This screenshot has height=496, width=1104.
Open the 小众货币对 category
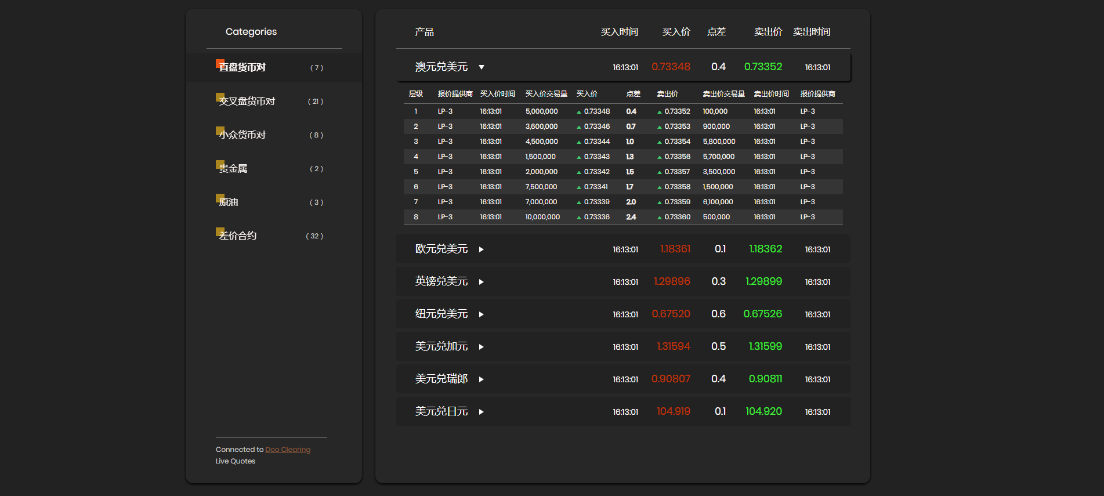tap(274, 135)
